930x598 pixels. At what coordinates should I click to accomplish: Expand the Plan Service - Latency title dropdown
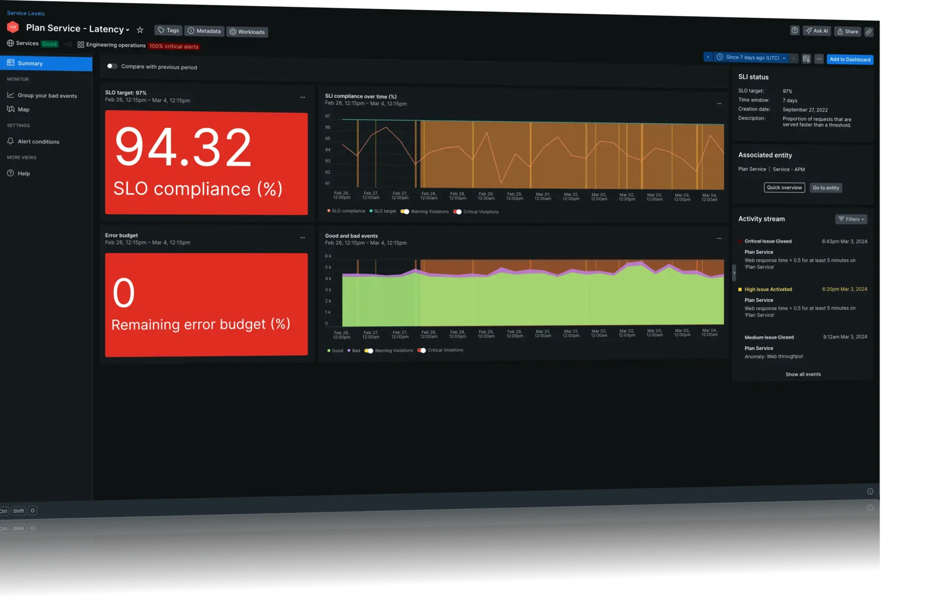click(x=127, y=30)
